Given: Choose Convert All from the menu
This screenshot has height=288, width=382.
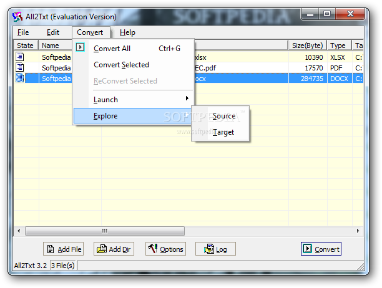Looking at the screenshot, I should pyautogui.click(x=134, y=49).
